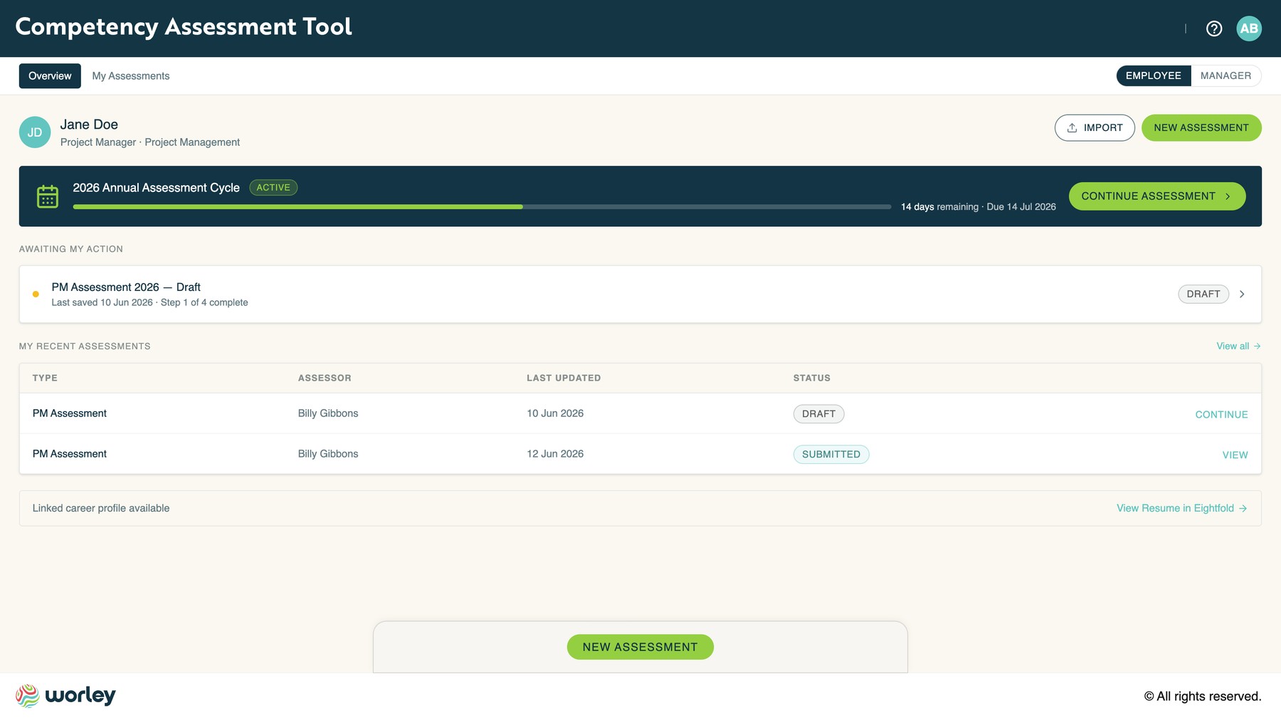Click DRAFT status badge in table row
Screen dimensions: 1281x720
[x=818, y=414]
